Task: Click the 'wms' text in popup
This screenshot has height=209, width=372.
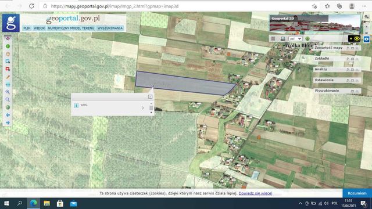Action: coord(84,105)
